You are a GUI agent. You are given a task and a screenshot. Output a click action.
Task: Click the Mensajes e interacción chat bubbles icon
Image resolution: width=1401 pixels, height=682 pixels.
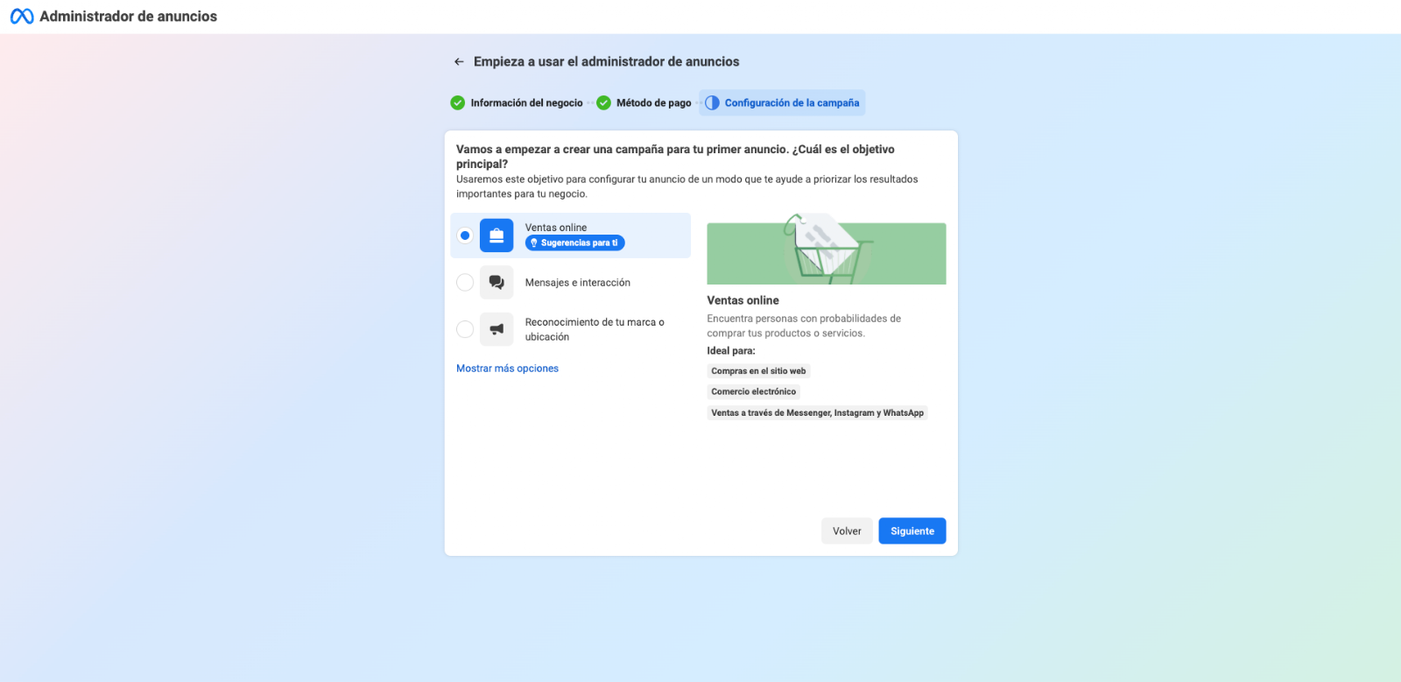[496, 283]
